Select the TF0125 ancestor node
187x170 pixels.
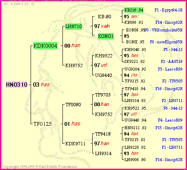click(42, 124)
